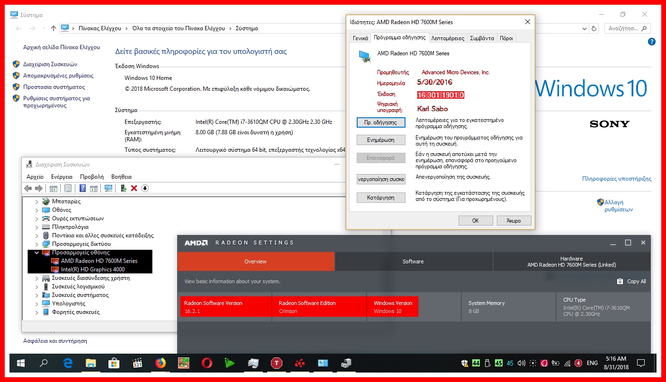Open the Βοήθεια menu in Device Manager
Viewport: 666px width, 382px height.
[121, 176]
